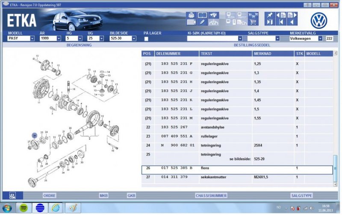Viewport: 342px width, 215px height.
Task: Click the LexCom logo in bottom bar
Action: tap(13, 195)
